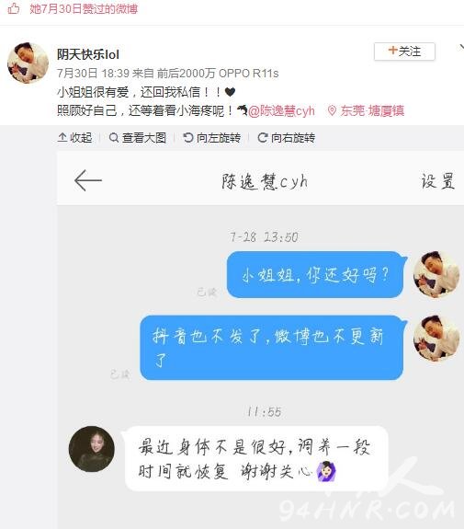464x529 pixels.
Task: Open the 她7月30日赞过的微博 link
Action: (x=84, y=9)
